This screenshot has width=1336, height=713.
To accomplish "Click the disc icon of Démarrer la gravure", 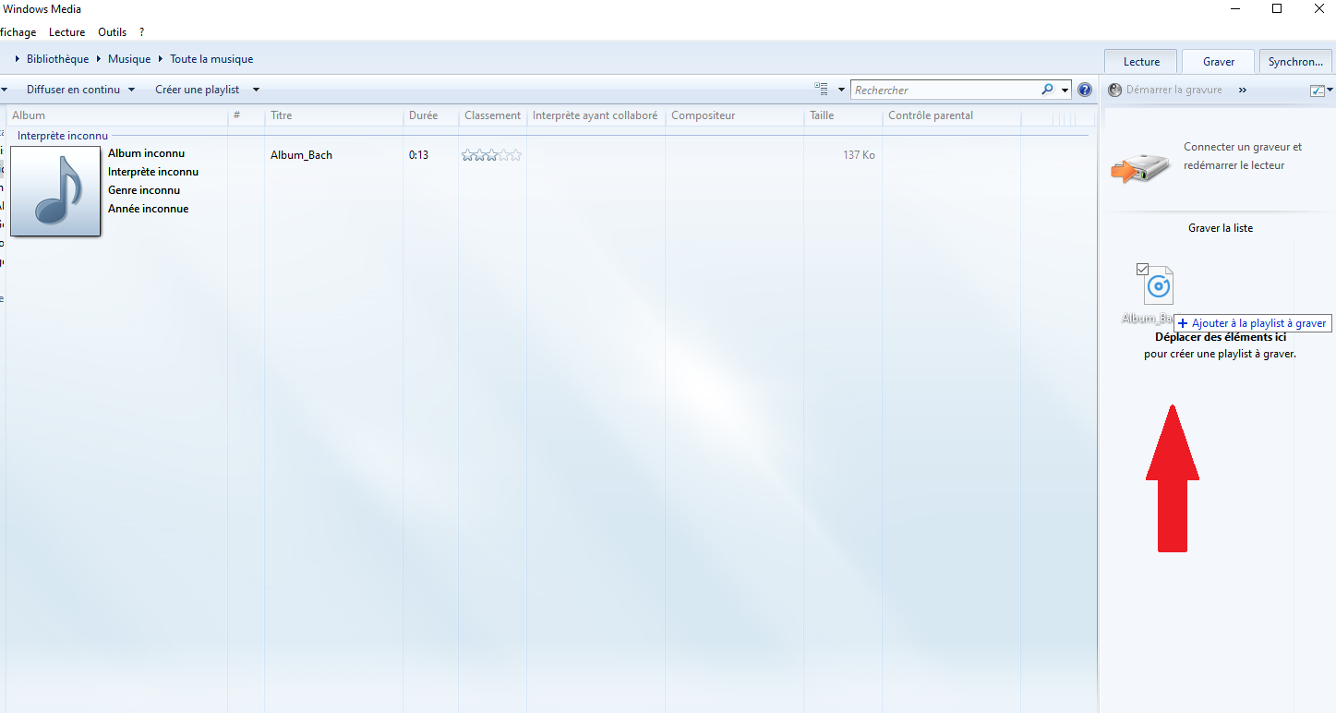I will point(1114,90).
